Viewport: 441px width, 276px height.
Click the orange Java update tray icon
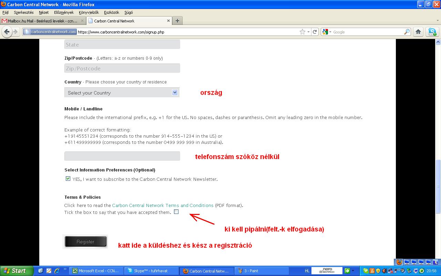372,271
